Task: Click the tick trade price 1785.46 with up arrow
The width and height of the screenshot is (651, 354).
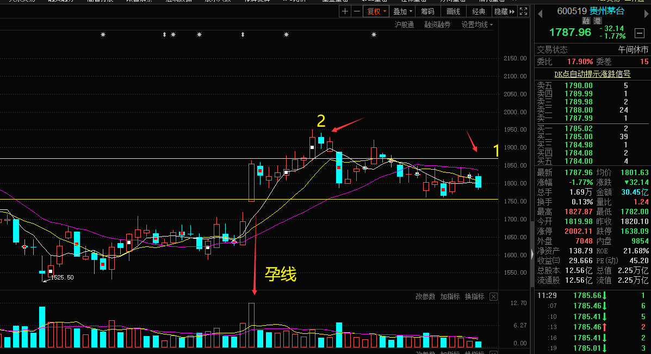Action: pyautogui.click(x=591, y=327)
